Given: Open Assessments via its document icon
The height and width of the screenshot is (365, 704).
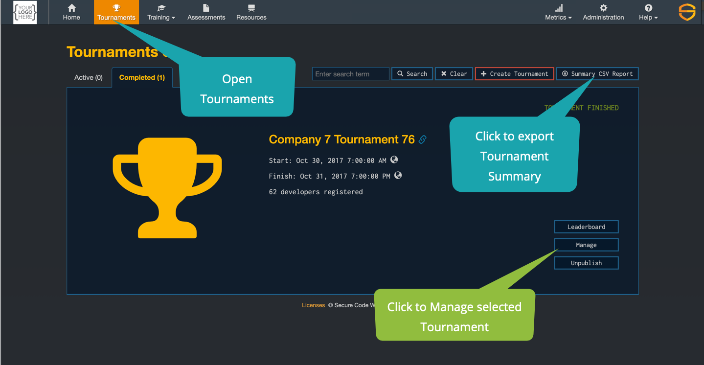Looking at the screenshot, I should coord(206,7).
